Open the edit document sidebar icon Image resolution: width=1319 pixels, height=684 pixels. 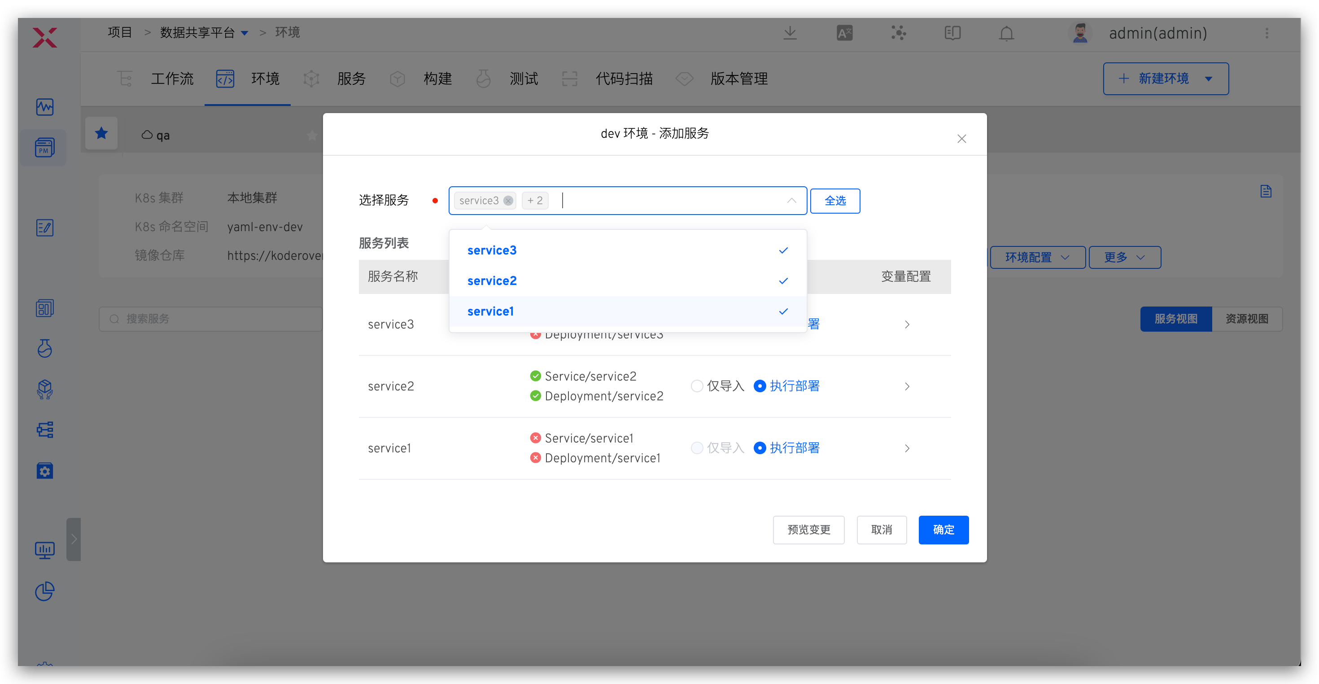click(44, 228)
